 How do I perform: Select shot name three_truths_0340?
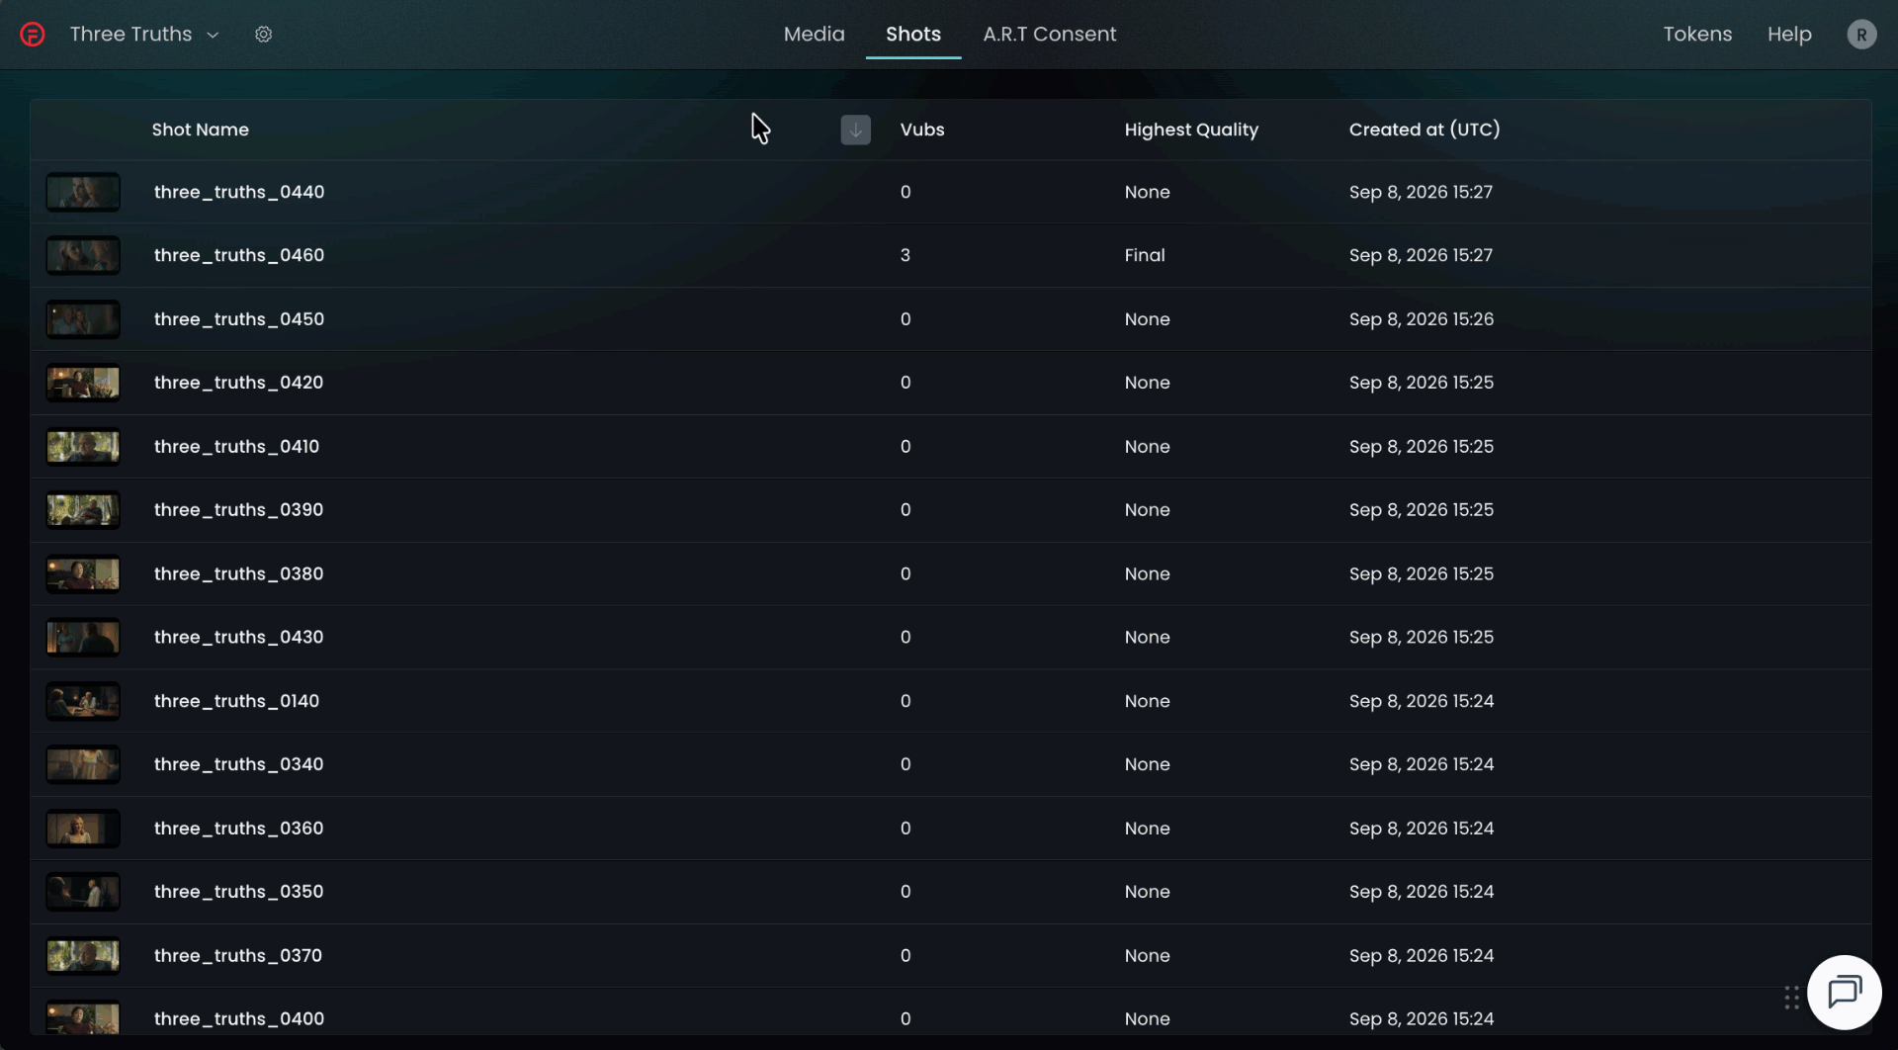[x=238, y=764]
